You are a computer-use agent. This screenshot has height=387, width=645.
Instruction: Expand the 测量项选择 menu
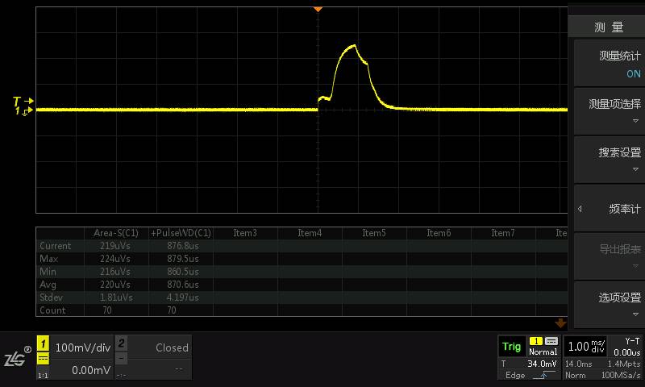coord(609,110)
